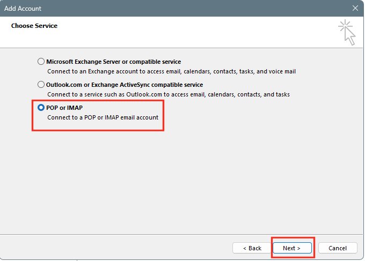Click the 'Connect to a service such as Outlook.com' description

pos(168,94)
